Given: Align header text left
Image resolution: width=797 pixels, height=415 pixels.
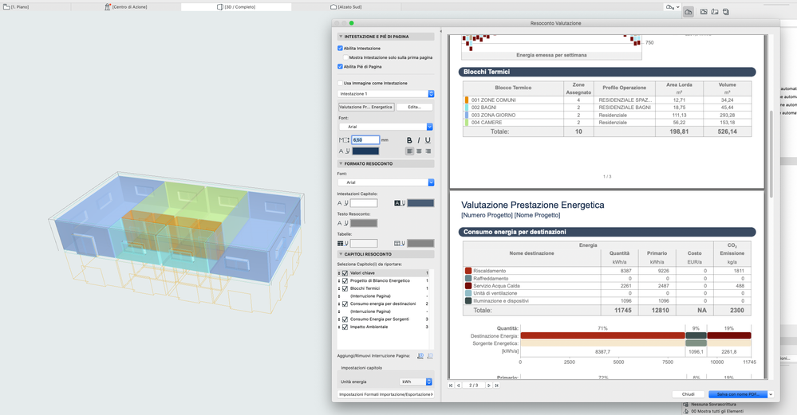Looking at the screenshot, I should [x=410, y=151].
